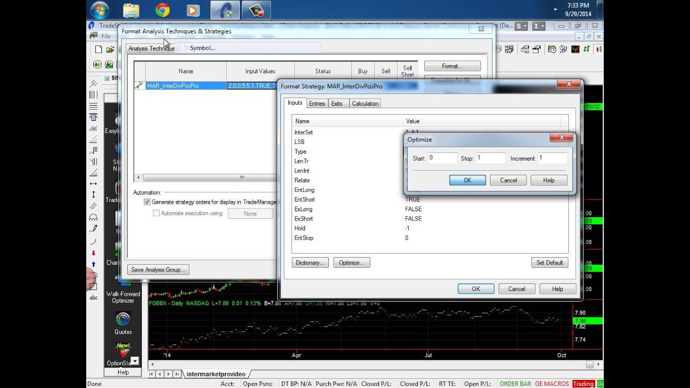Select the pencil freehand drawing tool
690x388 pixels.
tap(93, 229)
